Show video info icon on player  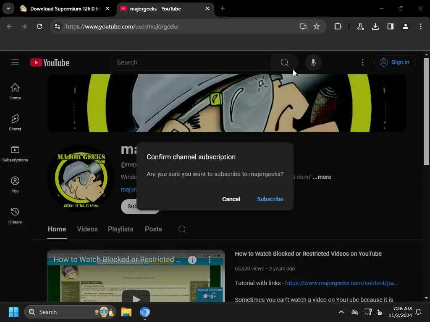pos(192,260)
